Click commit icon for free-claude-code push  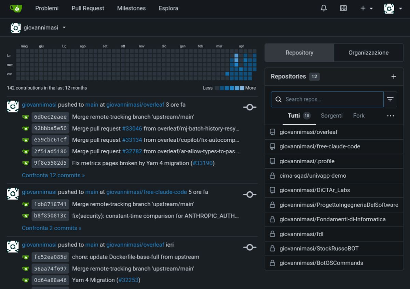pos(250,194)
